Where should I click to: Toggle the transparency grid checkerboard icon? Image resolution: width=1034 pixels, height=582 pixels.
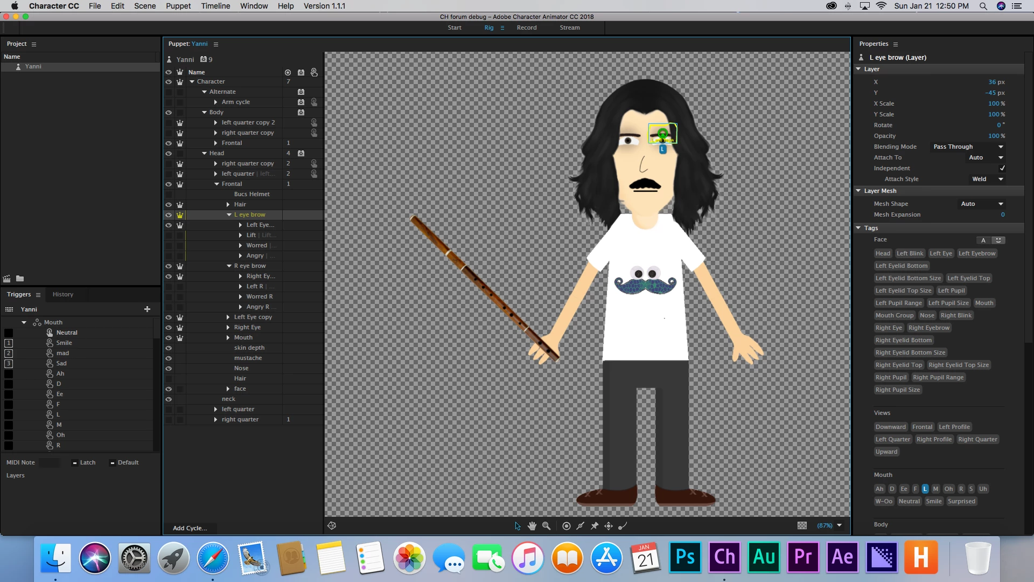click(x=802, y=525)
